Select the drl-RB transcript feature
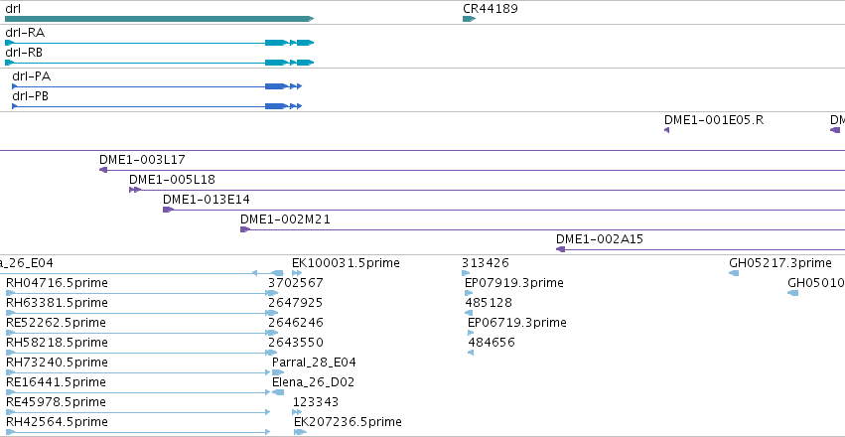The image size is (845, 437). click(159, 63)
